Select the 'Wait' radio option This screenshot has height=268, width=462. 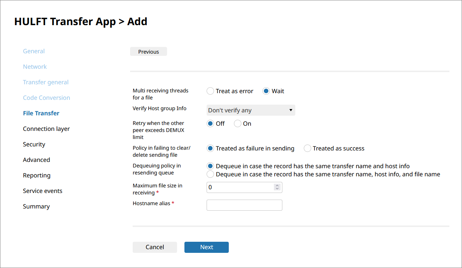(x=266, y=91)
